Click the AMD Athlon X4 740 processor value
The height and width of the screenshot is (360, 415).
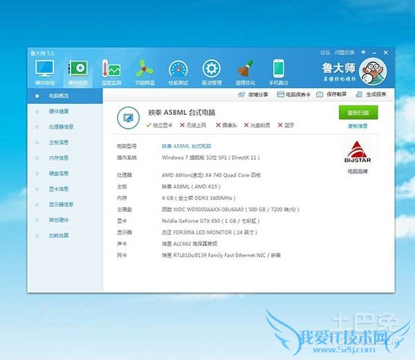click(x=211, y=175)
